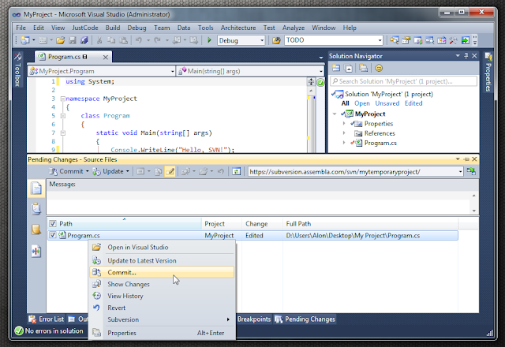
Task: Select Revert from the context menu
Action: 162,308
